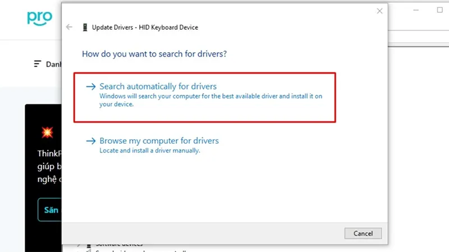Screen dimensions: 449x252
Task: Choose 'Search automatically for drivers' option
Action: click(x=158, y=87)
